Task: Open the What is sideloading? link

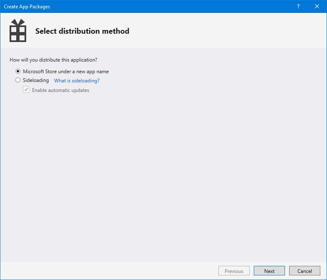Action: (77, 80)
